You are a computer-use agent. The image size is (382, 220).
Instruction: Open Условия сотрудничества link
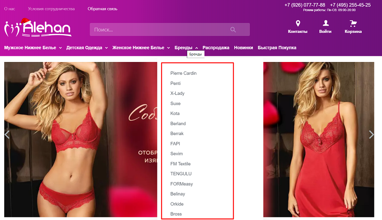[x=51, y=9]
